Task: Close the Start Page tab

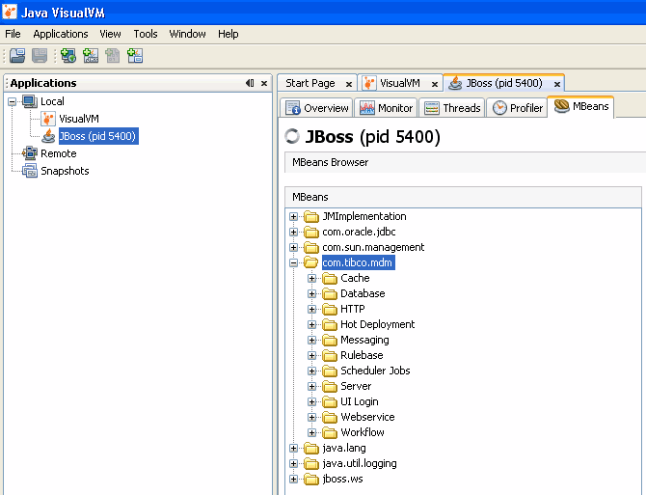Action: 348,84
